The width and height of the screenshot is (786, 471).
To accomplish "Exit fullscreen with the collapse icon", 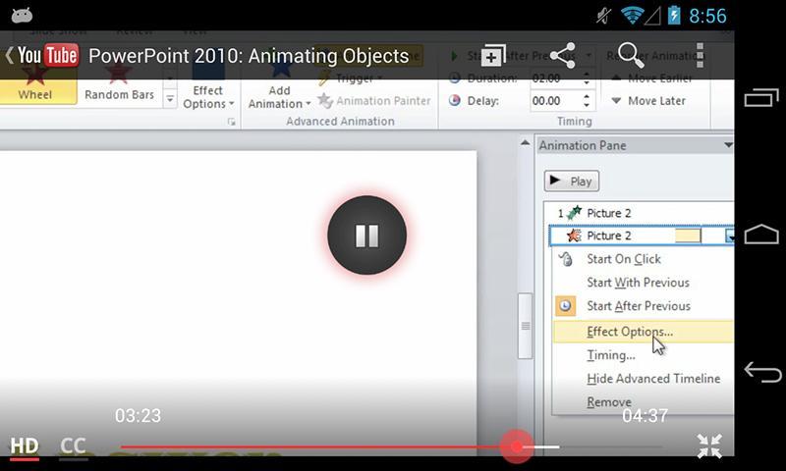I will click(709, 446).
